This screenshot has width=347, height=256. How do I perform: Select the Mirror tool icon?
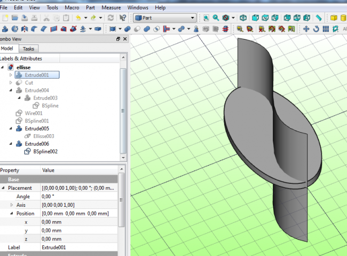[25, 28]
